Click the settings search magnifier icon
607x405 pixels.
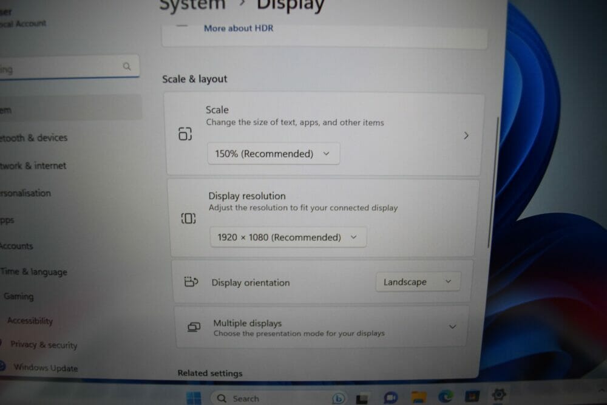(x=127, y=67)
